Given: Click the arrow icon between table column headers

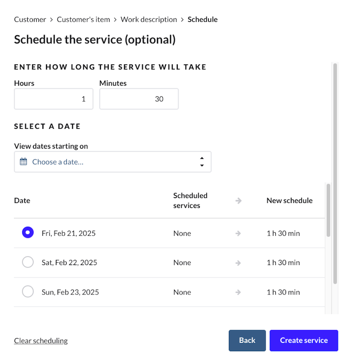Looking at the screenshot, I should pyautogui.click(x=238, y=200).
